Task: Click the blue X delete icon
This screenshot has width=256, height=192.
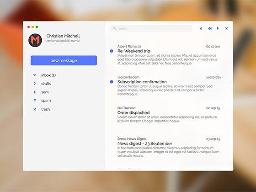Action: click(x=226, y=28)
